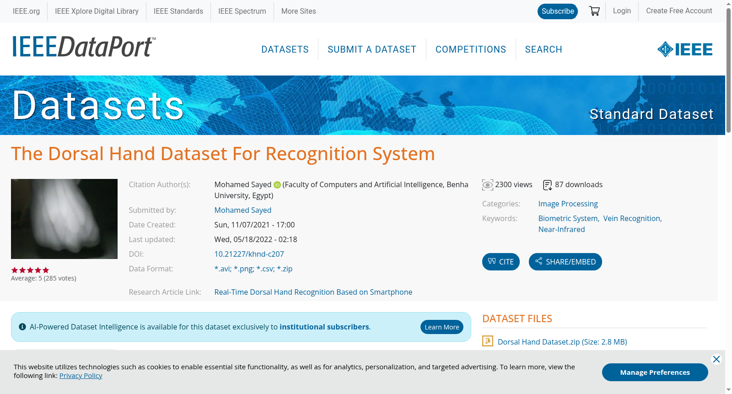This screenshot has width=732, height=394.
Task: Click the date 'Sun, 11/07/2021 - 17:00'
Action: [x=255, y=225]
